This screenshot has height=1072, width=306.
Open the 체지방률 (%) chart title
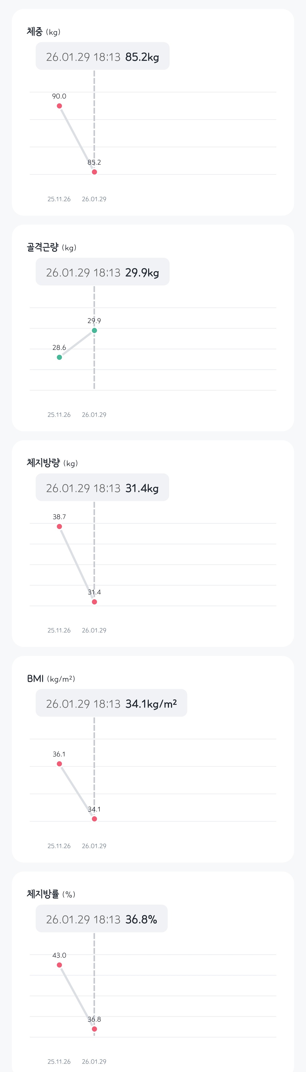tap(51, 894)
